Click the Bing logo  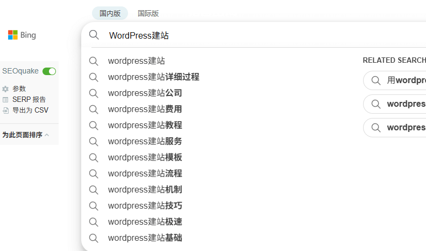[x=22, y=35]
